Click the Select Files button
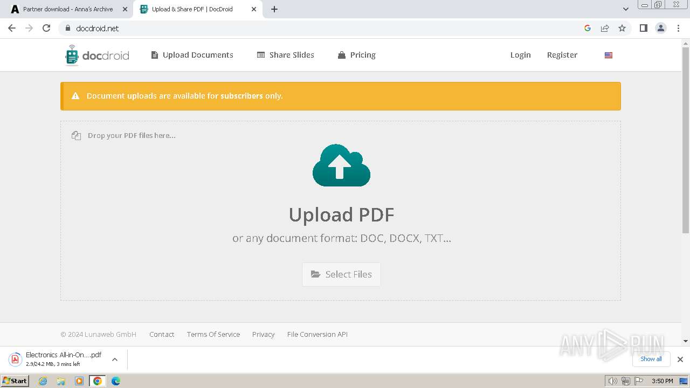The width and height of the screenshot is (690, 388). (x=341, y=274)
